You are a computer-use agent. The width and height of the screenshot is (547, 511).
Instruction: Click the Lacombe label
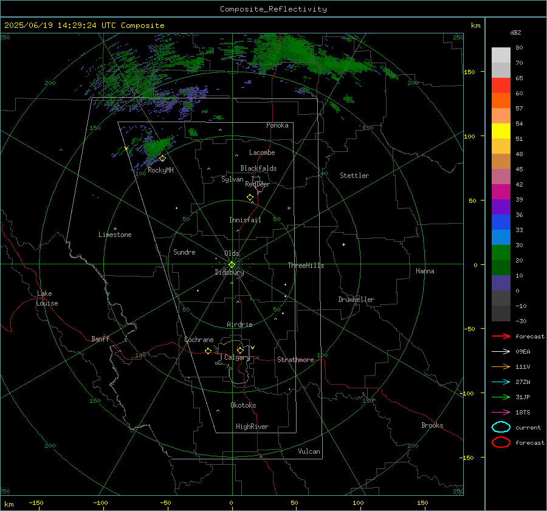(262, 153)
